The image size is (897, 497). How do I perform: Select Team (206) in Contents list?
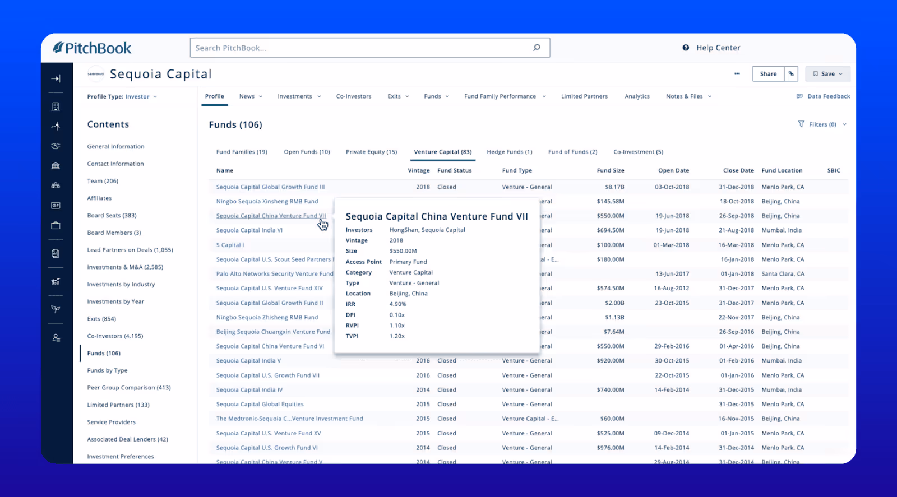(x=103, y=181)
